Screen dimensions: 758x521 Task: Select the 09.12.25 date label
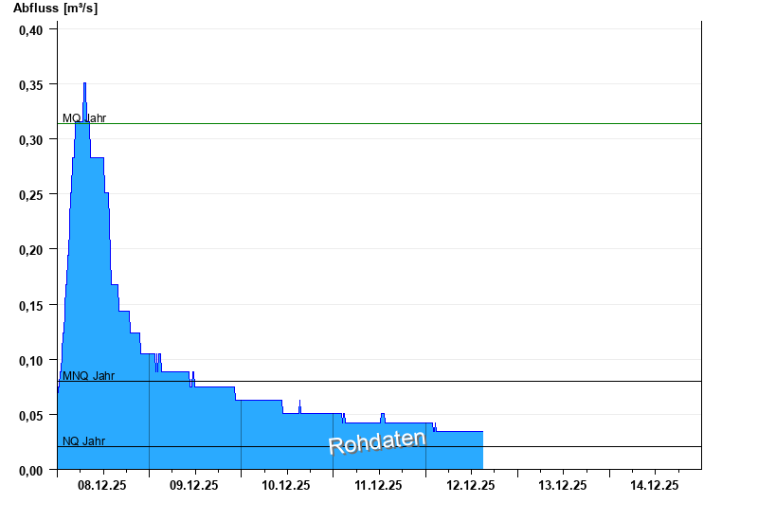194,485
